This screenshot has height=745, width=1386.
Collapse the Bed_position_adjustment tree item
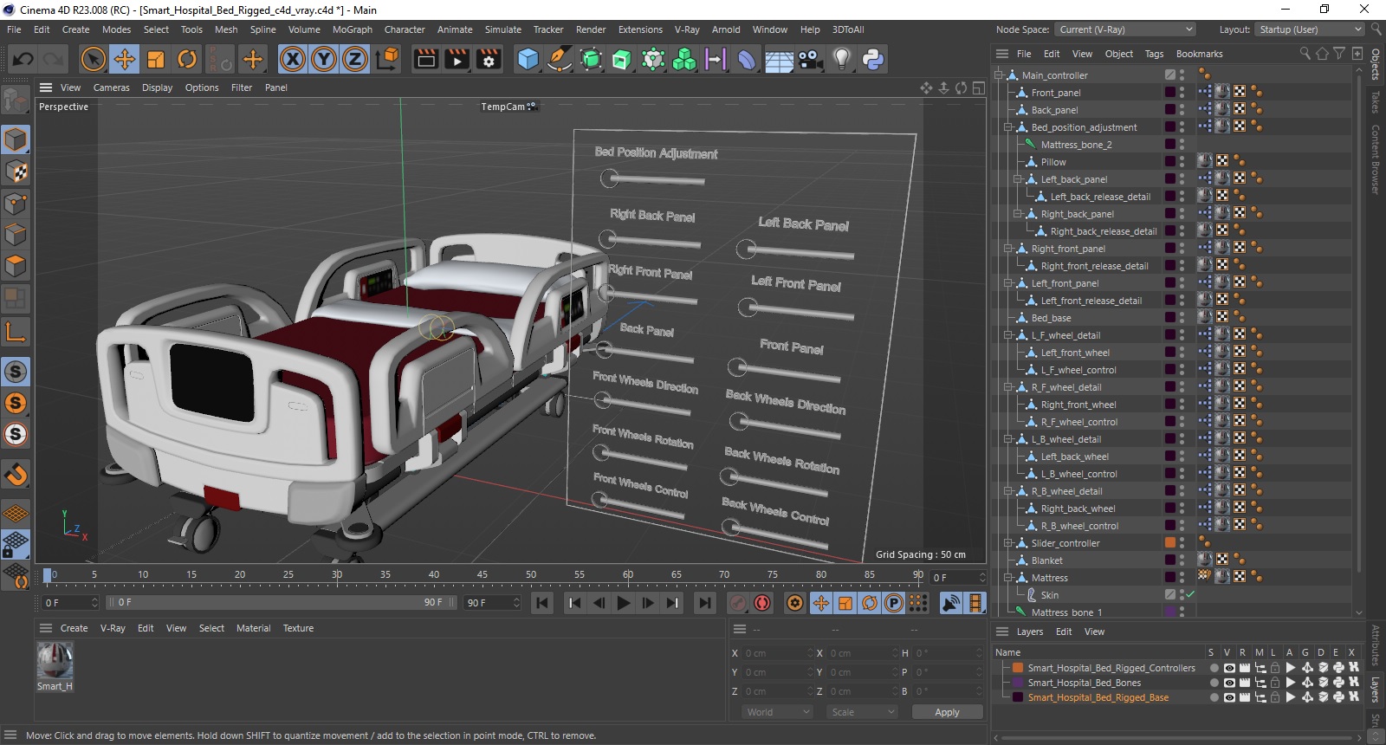1008,127
